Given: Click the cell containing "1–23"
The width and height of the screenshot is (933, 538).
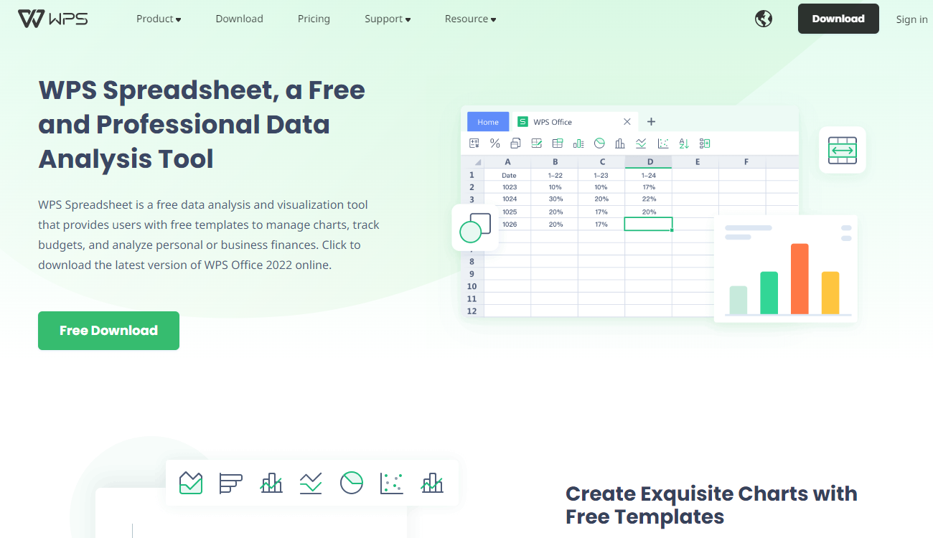Looking at the screenshot, I should (602, 175).
